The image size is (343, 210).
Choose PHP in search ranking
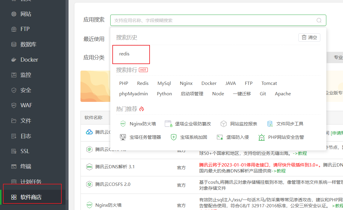tap(124, 83)
